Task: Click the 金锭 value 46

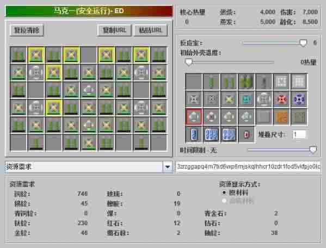Action: point(84,233)
